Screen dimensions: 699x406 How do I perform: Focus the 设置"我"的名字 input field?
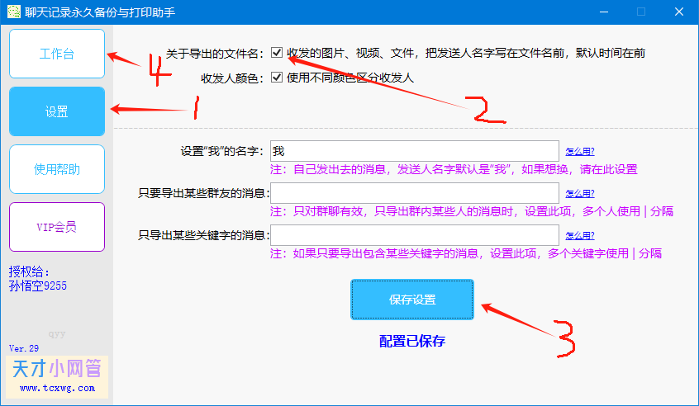click(415, 151)
